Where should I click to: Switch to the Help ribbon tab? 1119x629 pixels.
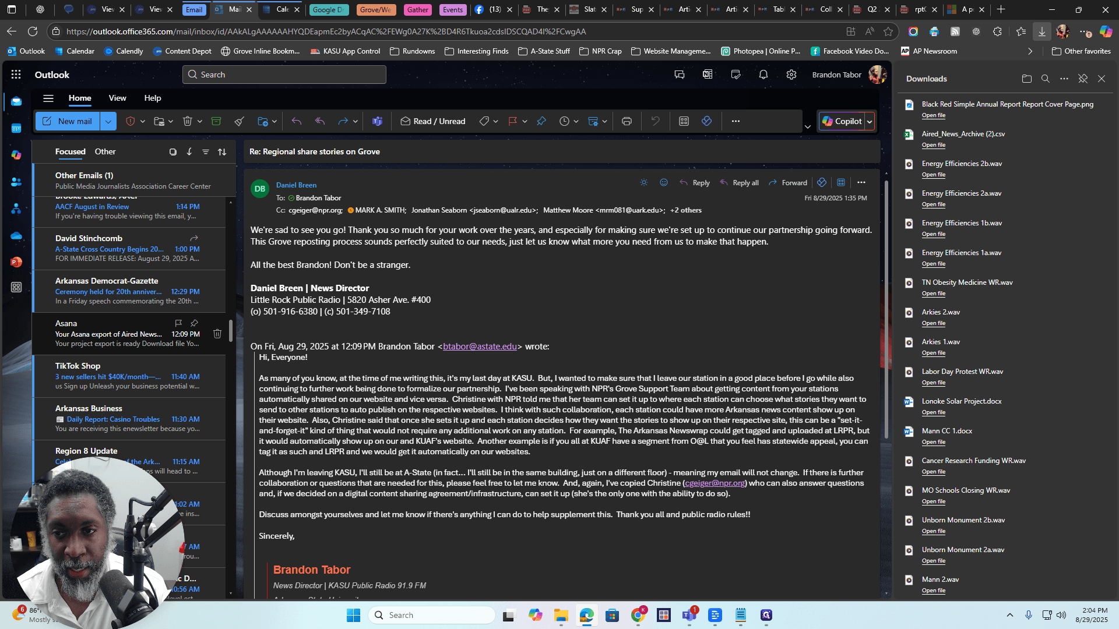tap(153, 98)
